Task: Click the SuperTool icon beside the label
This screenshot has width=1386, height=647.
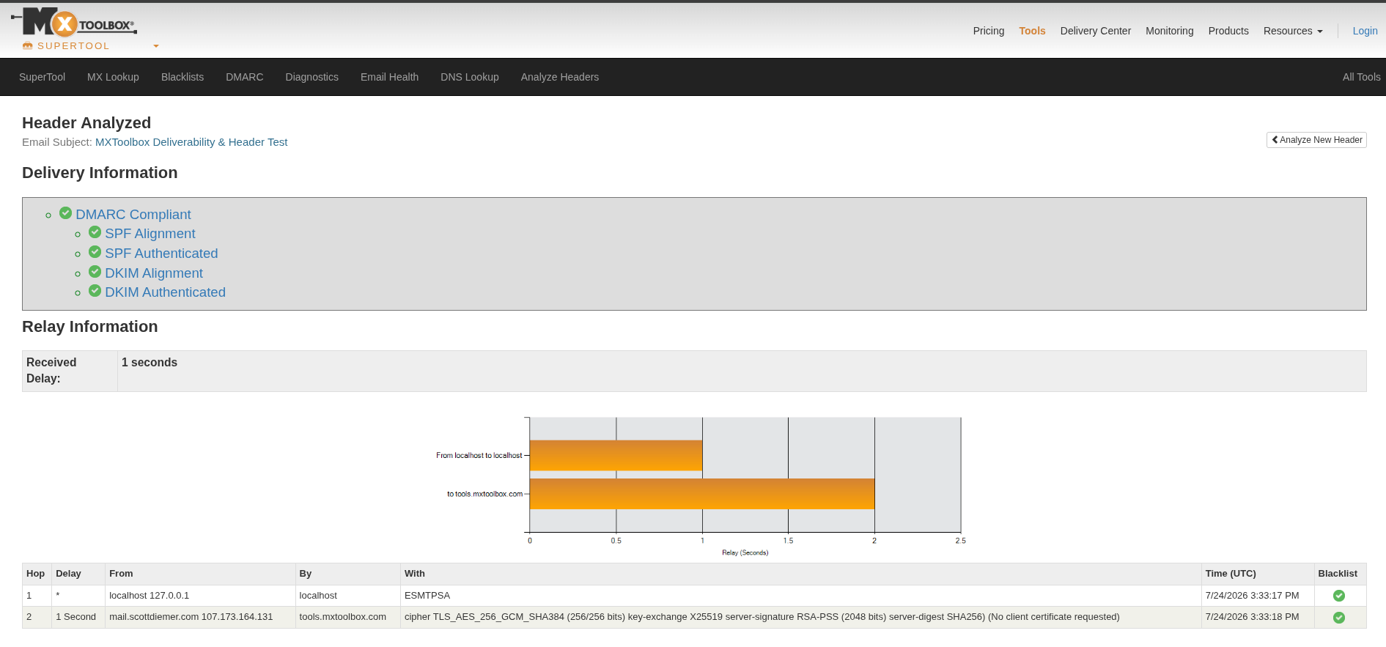Action: click(x=28, y=45)
